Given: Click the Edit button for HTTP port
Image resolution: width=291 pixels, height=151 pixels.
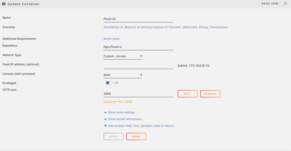Looking at the screenshot, I should [187, 94].
